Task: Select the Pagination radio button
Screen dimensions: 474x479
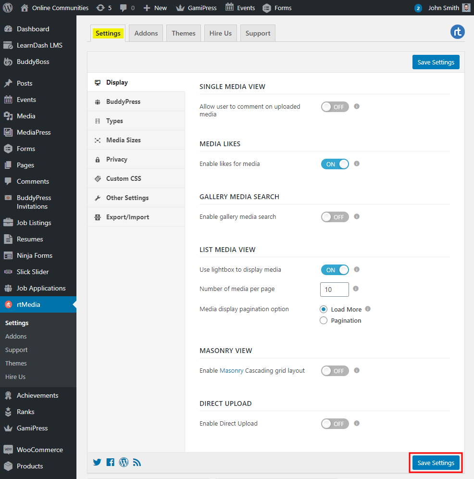Action: click(x=324, y=320)
